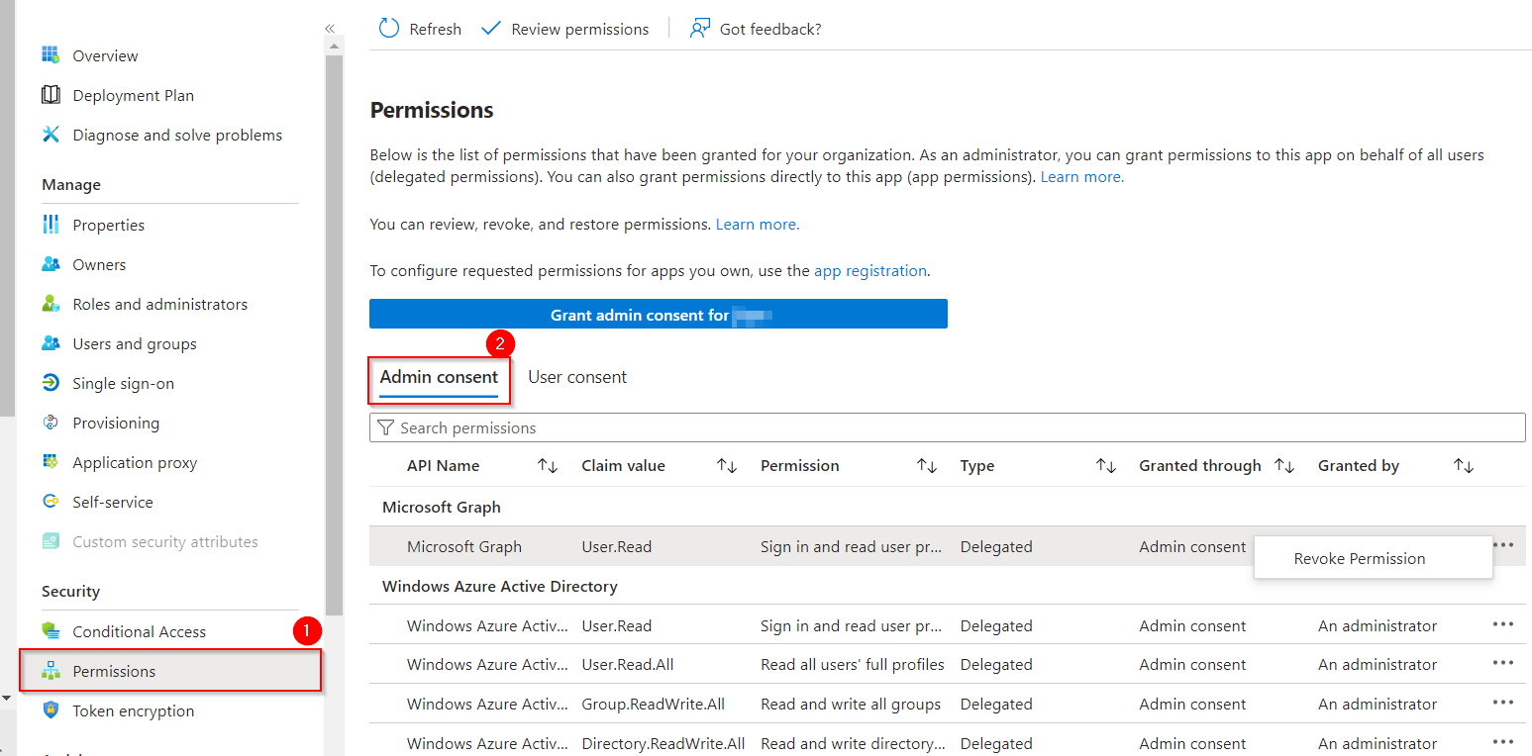Open the app registration link
The height and width of the screenshot is (756, 1532).
(869, 270)
